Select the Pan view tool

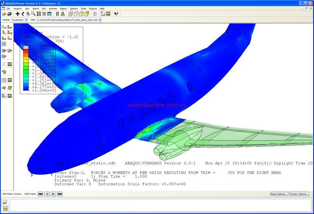coord(17,14)
